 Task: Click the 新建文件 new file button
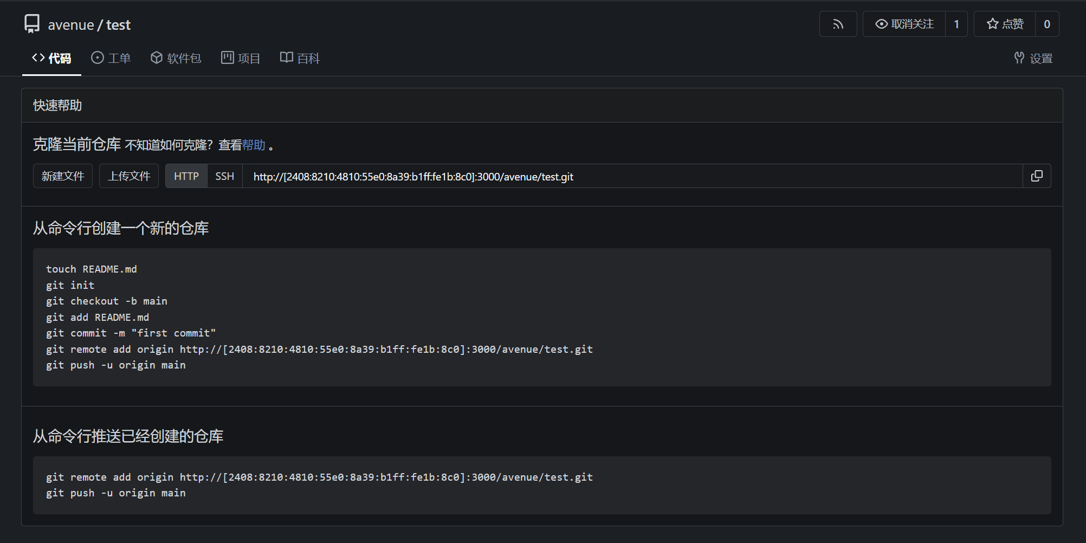pos(63,176)
